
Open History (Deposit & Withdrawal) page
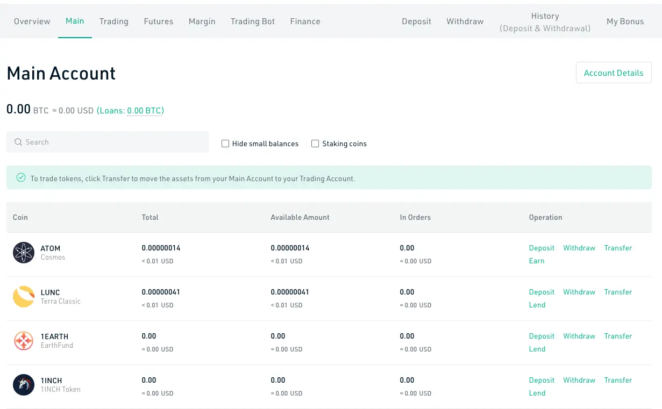coord(545,22)
